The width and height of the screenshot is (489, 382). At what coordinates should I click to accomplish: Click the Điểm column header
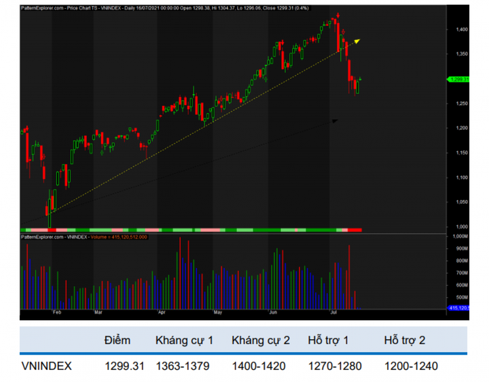(x=117, y=340)
